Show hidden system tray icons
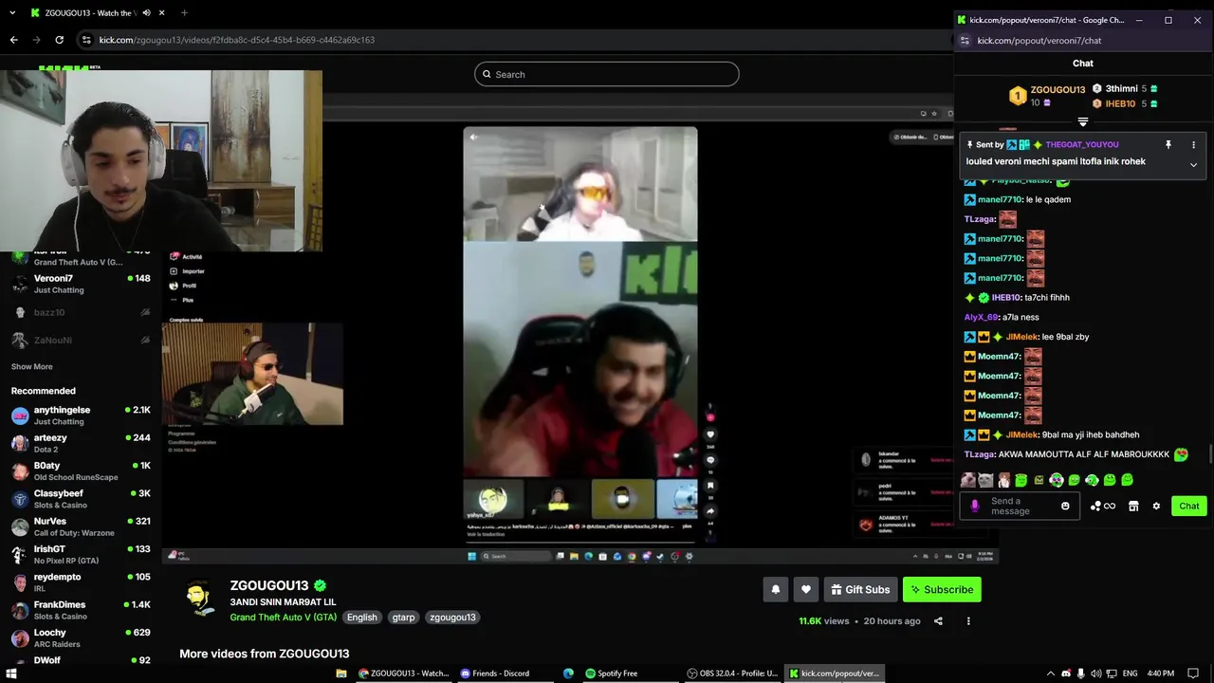The image size is (1214, 683). click(1050, 674)
